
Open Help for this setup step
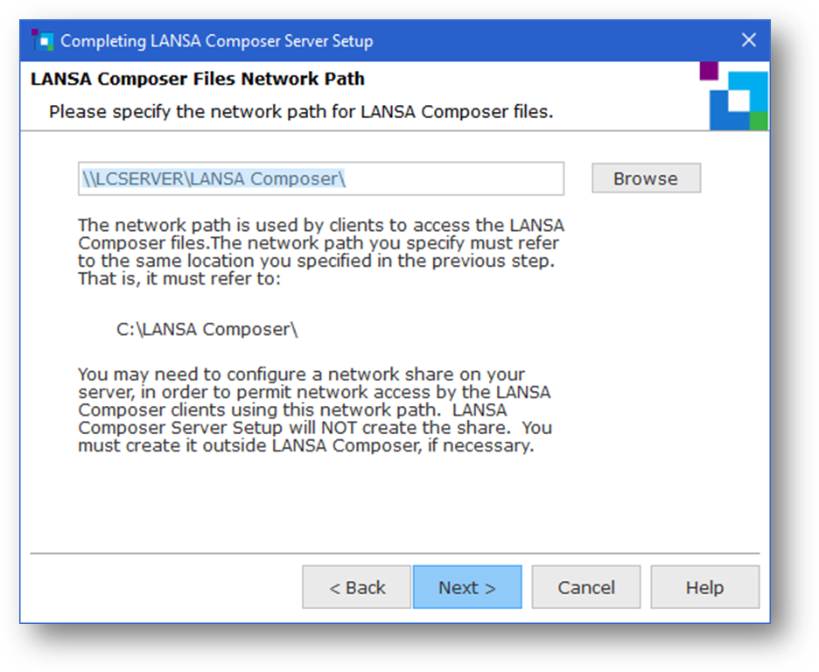704,587
